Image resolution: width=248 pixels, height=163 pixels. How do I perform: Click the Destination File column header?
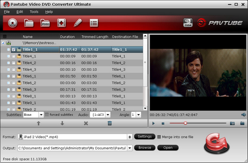[127, 37]
